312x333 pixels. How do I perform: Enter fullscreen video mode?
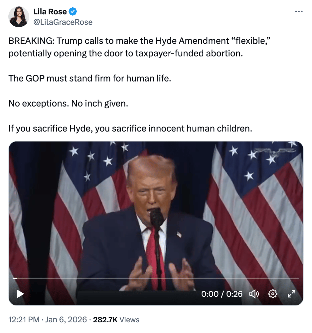tap(291, 294)
